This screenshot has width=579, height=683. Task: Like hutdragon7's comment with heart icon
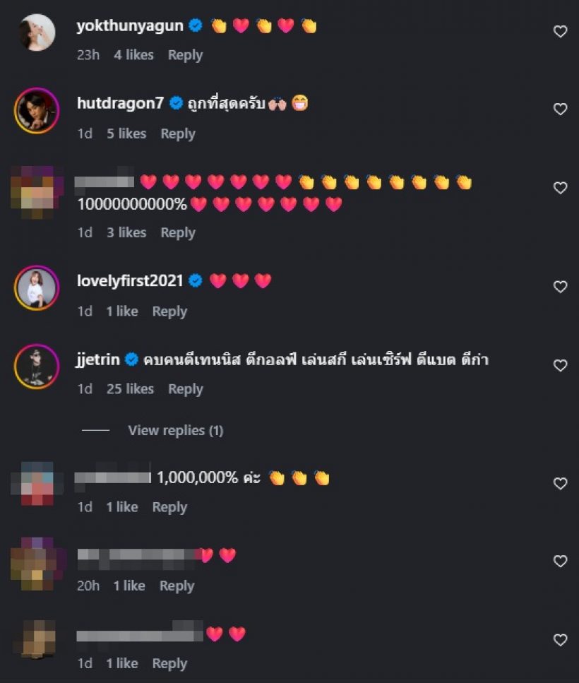coord(560,109)
